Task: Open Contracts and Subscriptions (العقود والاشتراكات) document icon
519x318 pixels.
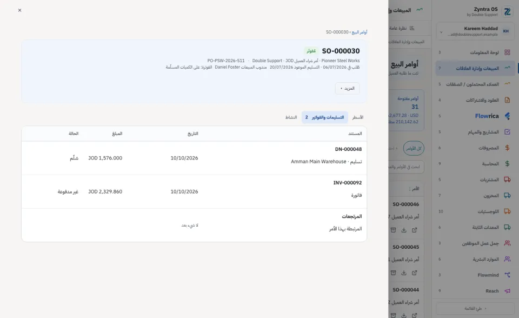Action: [507, 100]
